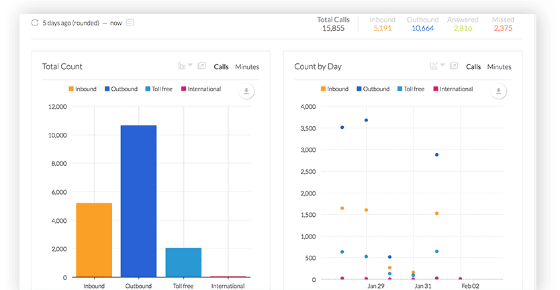Toggle Outbound legend in Total Count
The width and height of the screenshot is (560, 290).
click(x=121, y=89)
